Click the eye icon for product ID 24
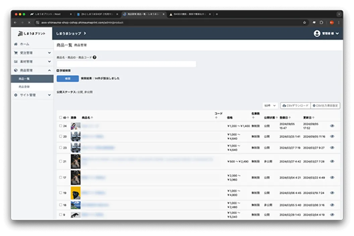354x236 pixels. [332, 126]
